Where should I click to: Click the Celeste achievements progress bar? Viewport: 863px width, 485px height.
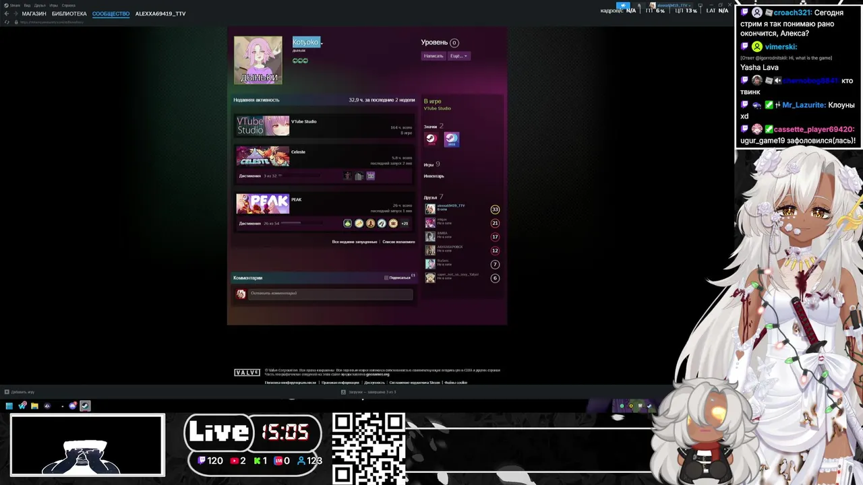pos(299,176)
